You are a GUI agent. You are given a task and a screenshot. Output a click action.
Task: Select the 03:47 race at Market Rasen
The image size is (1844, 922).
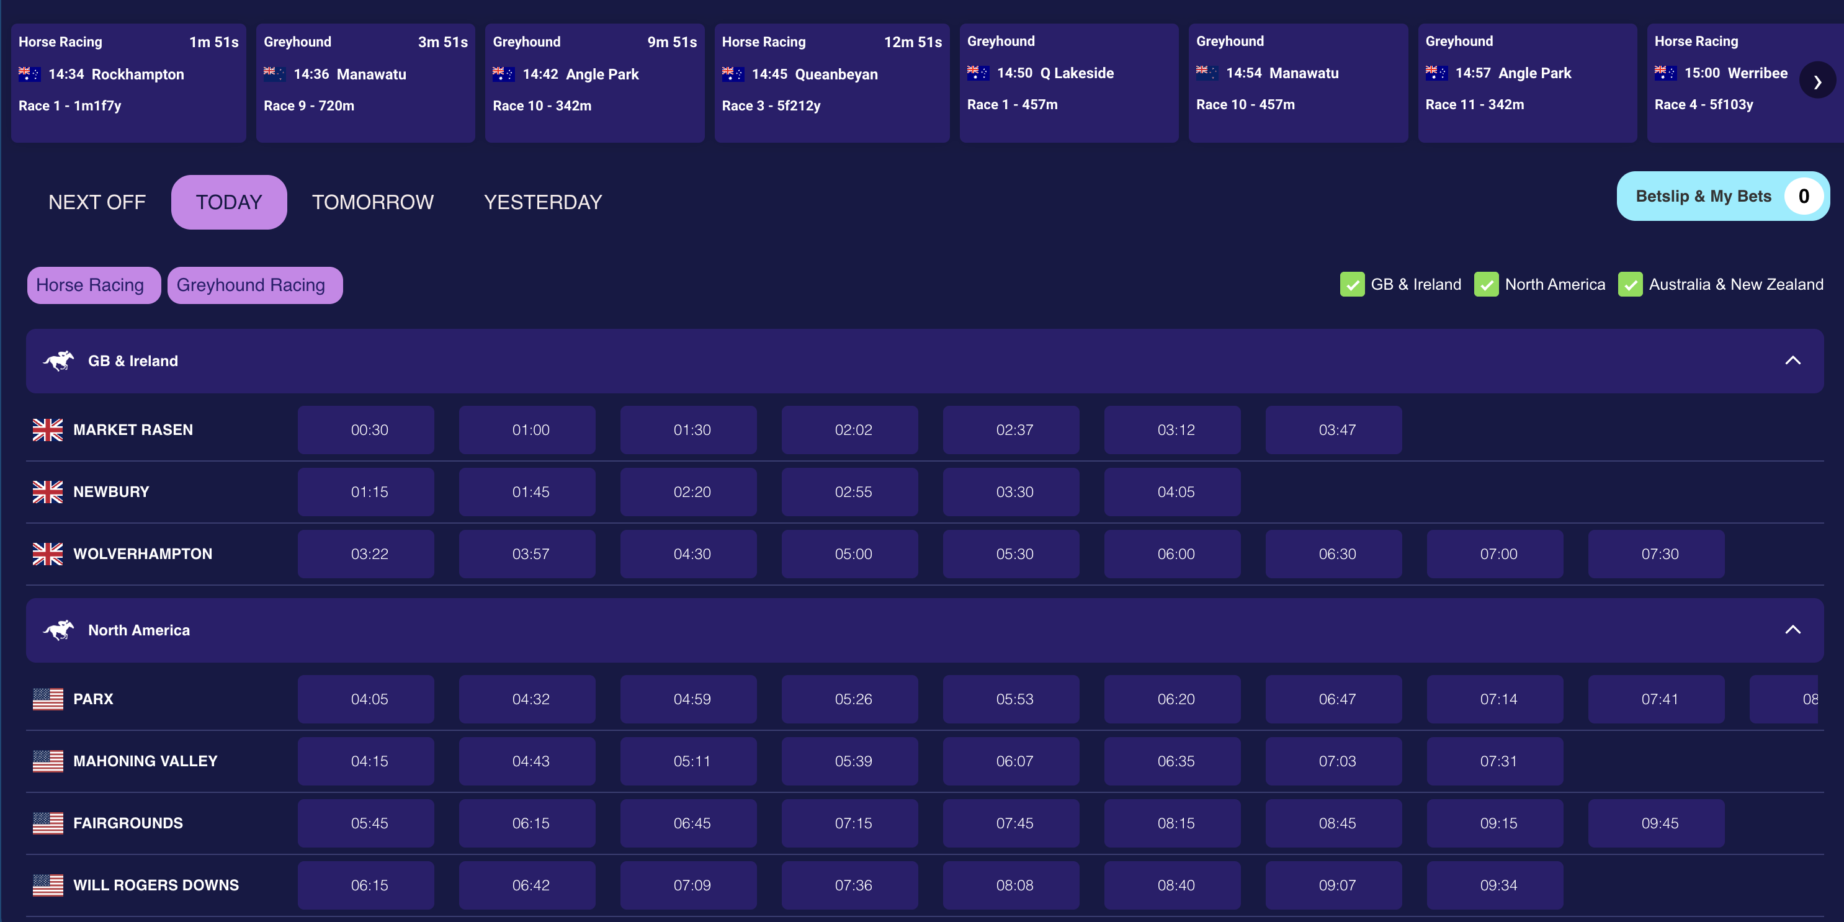1333,429
